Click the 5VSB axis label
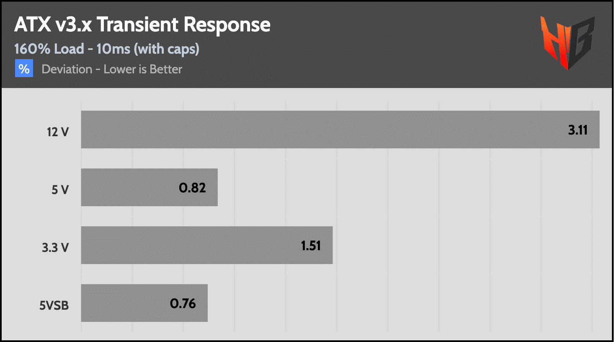Viewport: 614px width, 342px height. click(x=54, y=306)
